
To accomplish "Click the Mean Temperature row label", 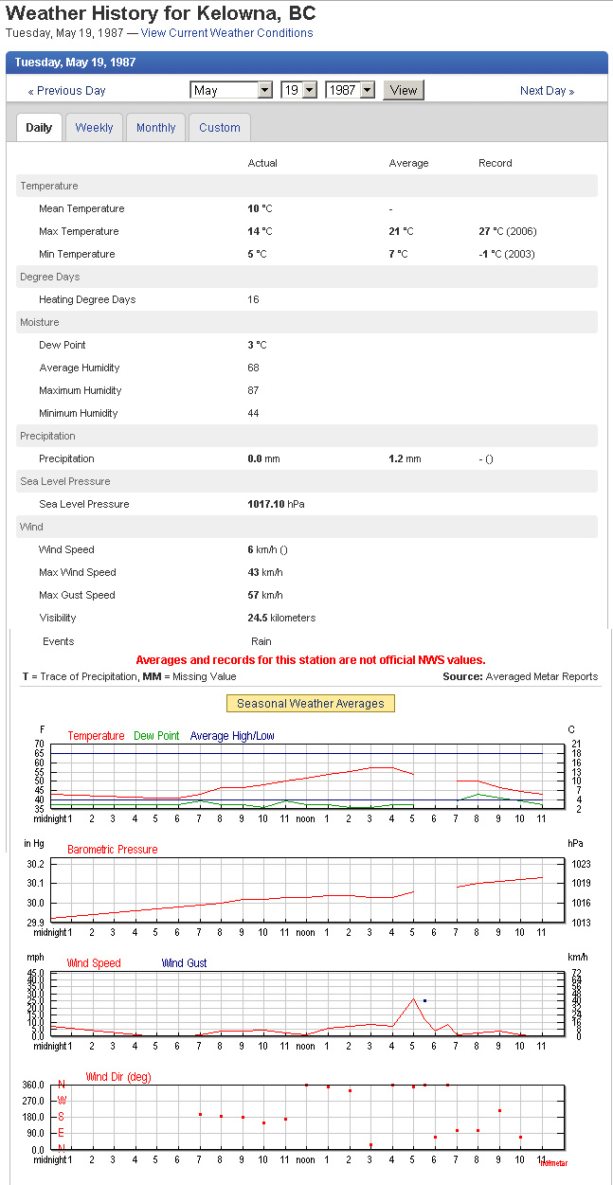I will tap(81, 208).
